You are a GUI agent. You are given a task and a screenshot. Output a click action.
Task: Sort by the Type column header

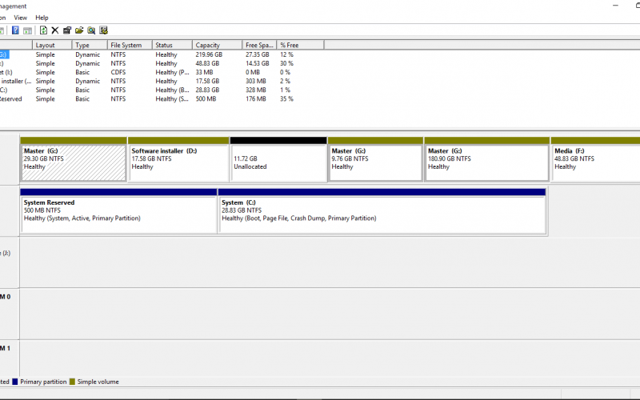pos(90,45)
